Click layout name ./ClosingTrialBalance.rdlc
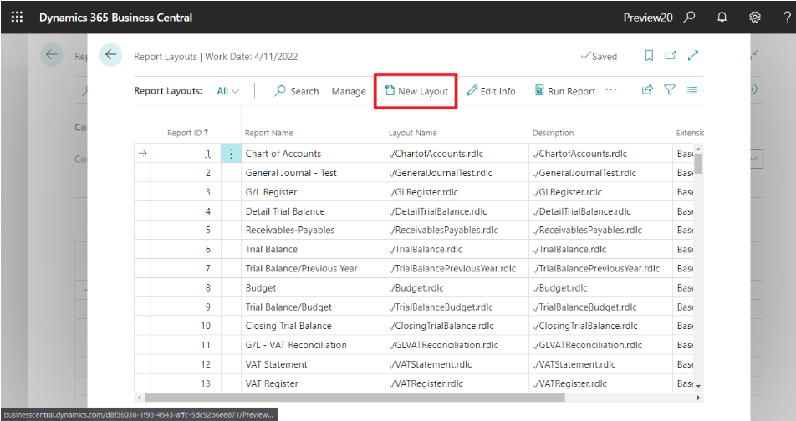Image resolution: width=796 pixels, height=421 pixels. tap(441, 326)
